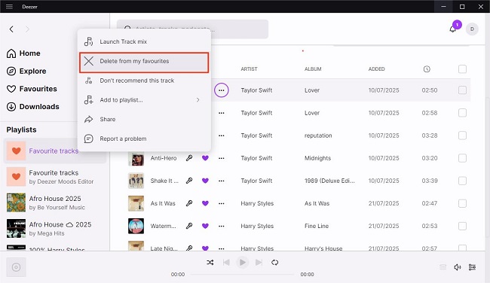Show lyrics for Watermelon microphone icon
The width and height of the screenshot is (490, 283).
[189, 226]
